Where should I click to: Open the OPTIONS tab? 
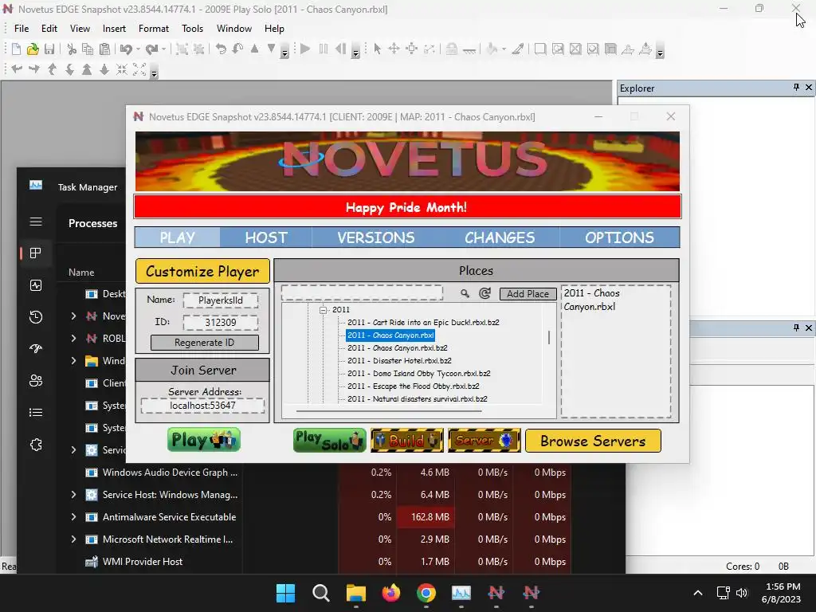tap(619, 237)
